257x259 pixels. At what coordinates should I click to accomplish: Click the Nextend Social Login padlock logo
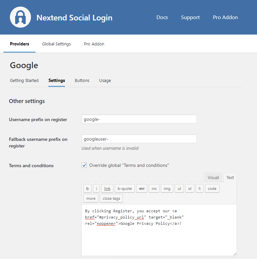[20, 17]
